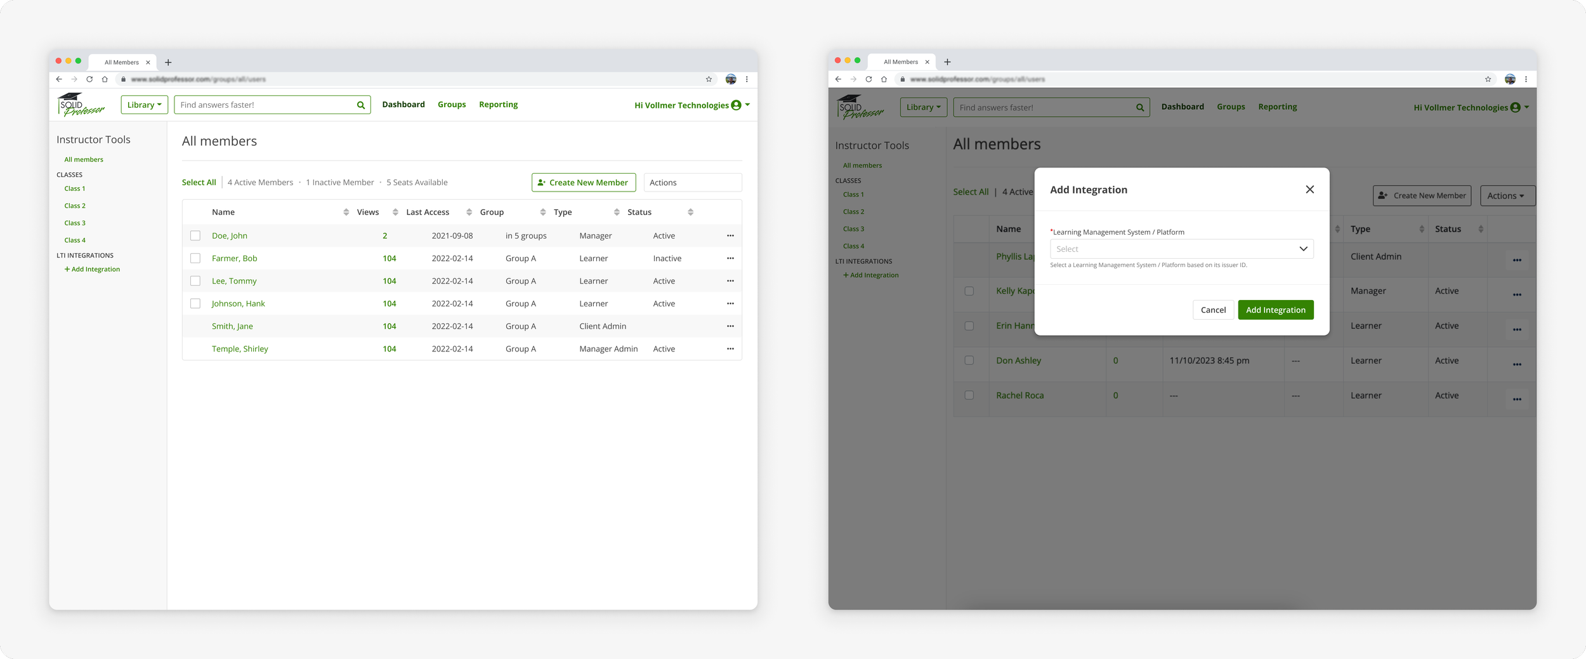Open Class 1 in left sidebar
The width and height of the screenshot is (1586, 659).
click(x=75, y=189)
